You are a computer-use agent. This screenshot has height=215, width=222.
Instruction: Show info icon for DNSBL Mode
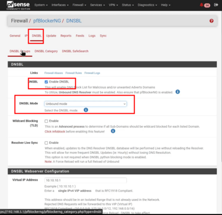[x=86, y=110]
